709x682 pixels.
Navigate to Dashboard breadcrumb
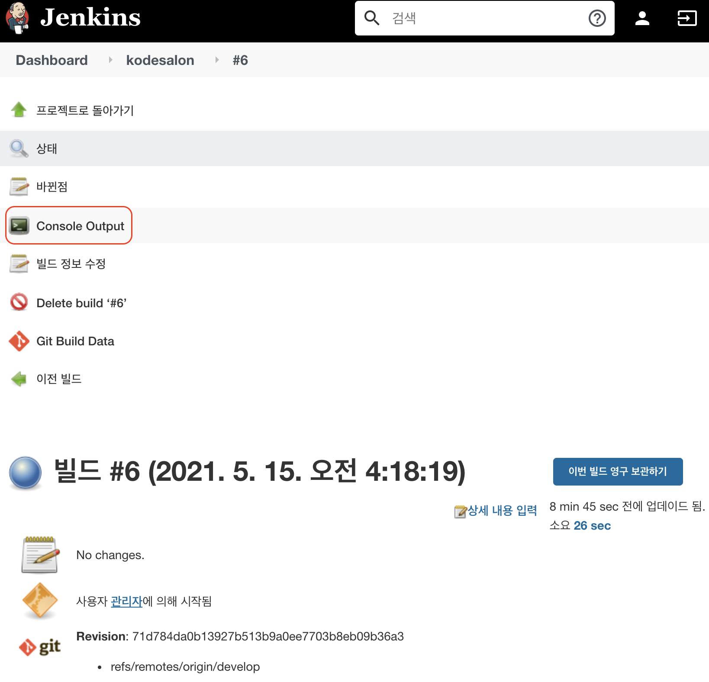tap(52, 60)
